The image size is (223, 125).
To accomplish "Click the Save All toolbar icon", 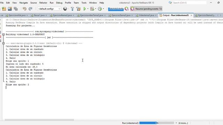I will (x=16, y=9).
